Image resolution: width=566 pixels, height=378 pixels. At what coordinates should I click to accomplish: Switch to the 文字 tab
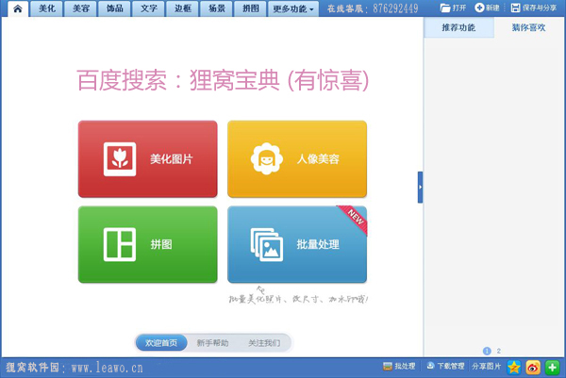[x=148, y=8]
